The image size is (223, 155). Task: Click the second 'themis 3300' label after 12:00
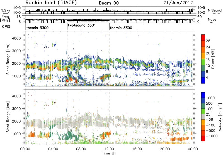[x=121, y=28]
